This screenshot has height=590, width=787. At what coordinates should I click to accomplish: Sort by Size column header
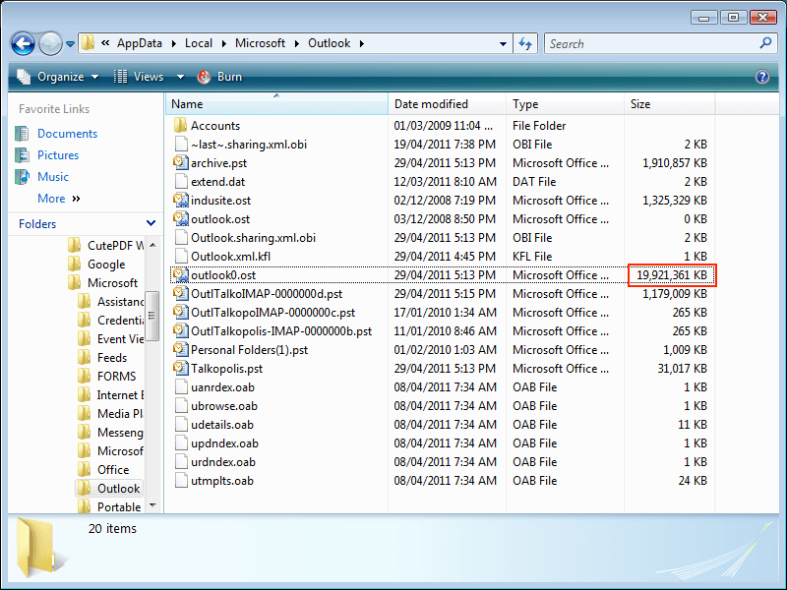tap(670, 104)
